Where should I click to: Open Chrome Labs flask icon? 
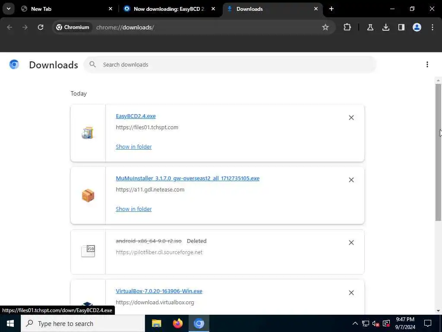coord(370,27)
